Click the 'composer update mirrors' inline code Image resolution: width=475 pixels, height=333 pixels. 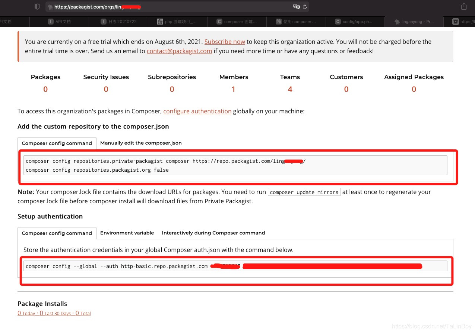(304, 192)
